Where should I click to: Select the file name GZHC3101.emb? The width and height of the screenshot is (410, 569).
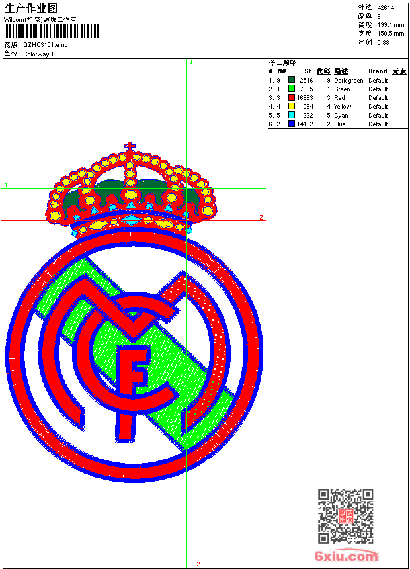click(46, 44)
